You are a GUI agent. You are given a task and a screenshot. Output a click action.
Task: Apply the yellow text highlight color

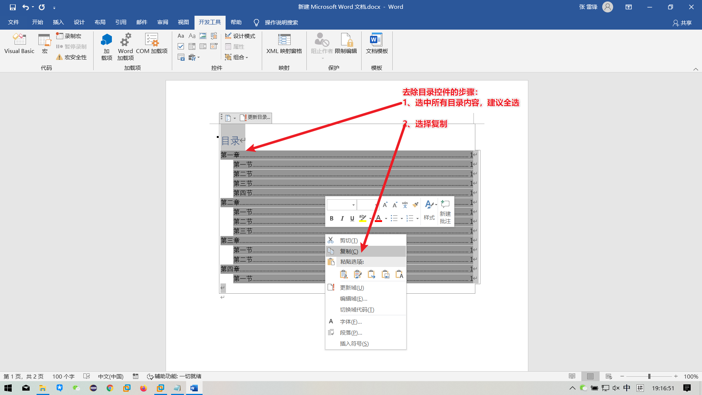tap(363, 218)
